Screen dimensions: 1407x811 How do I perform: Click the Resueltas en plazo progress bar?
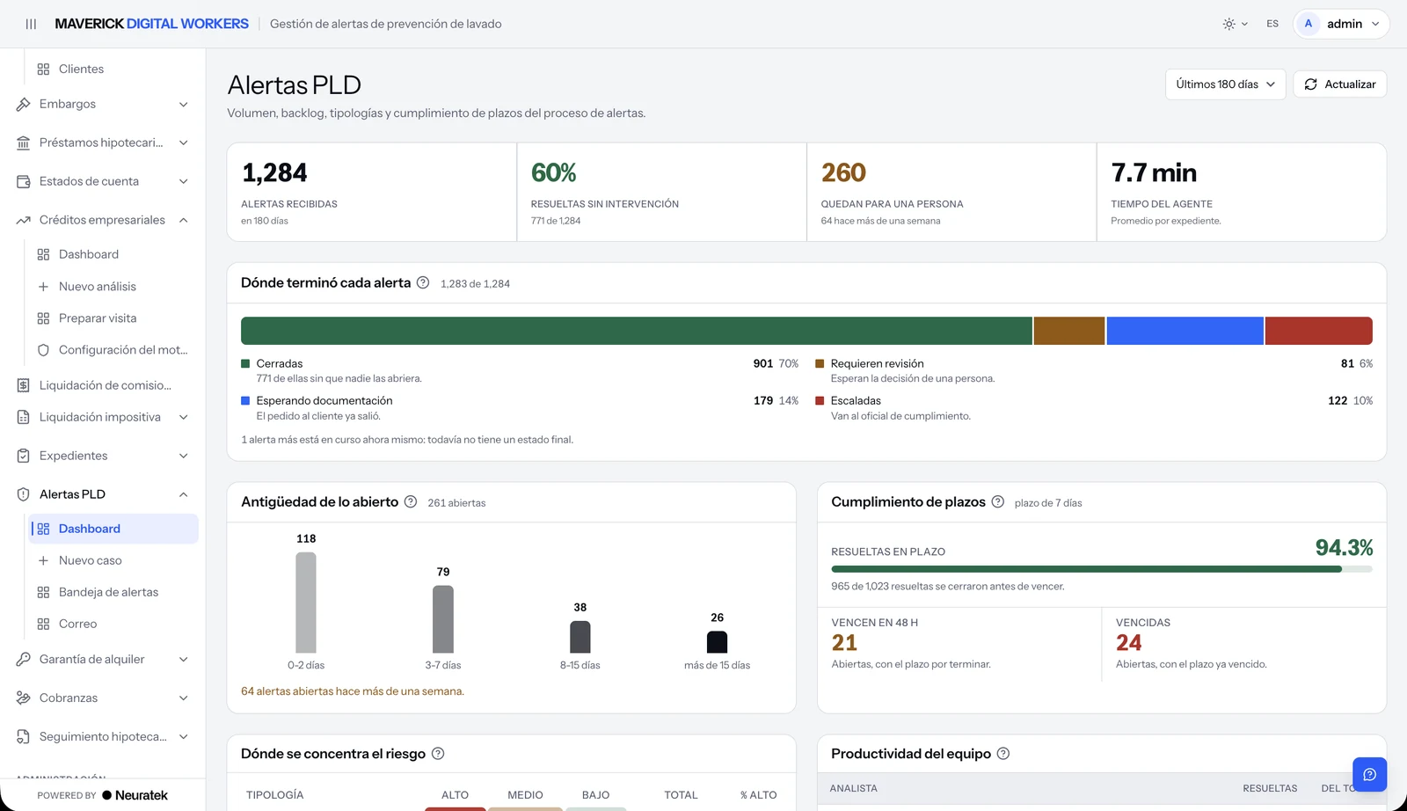tap(1102, 569)
